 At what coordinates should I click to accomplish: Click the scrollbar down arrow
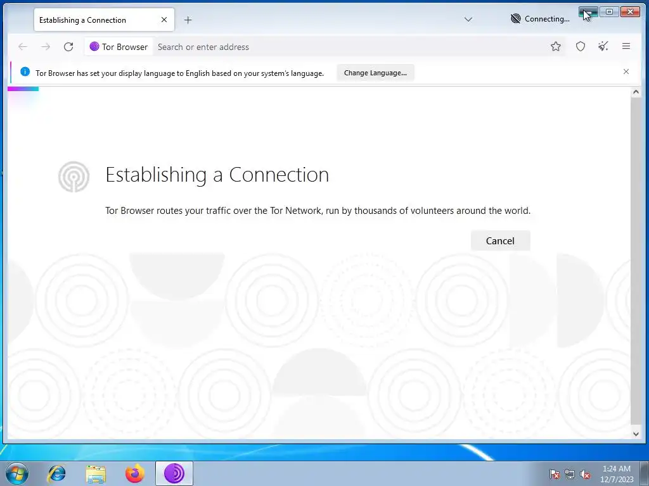coord(636,434)
